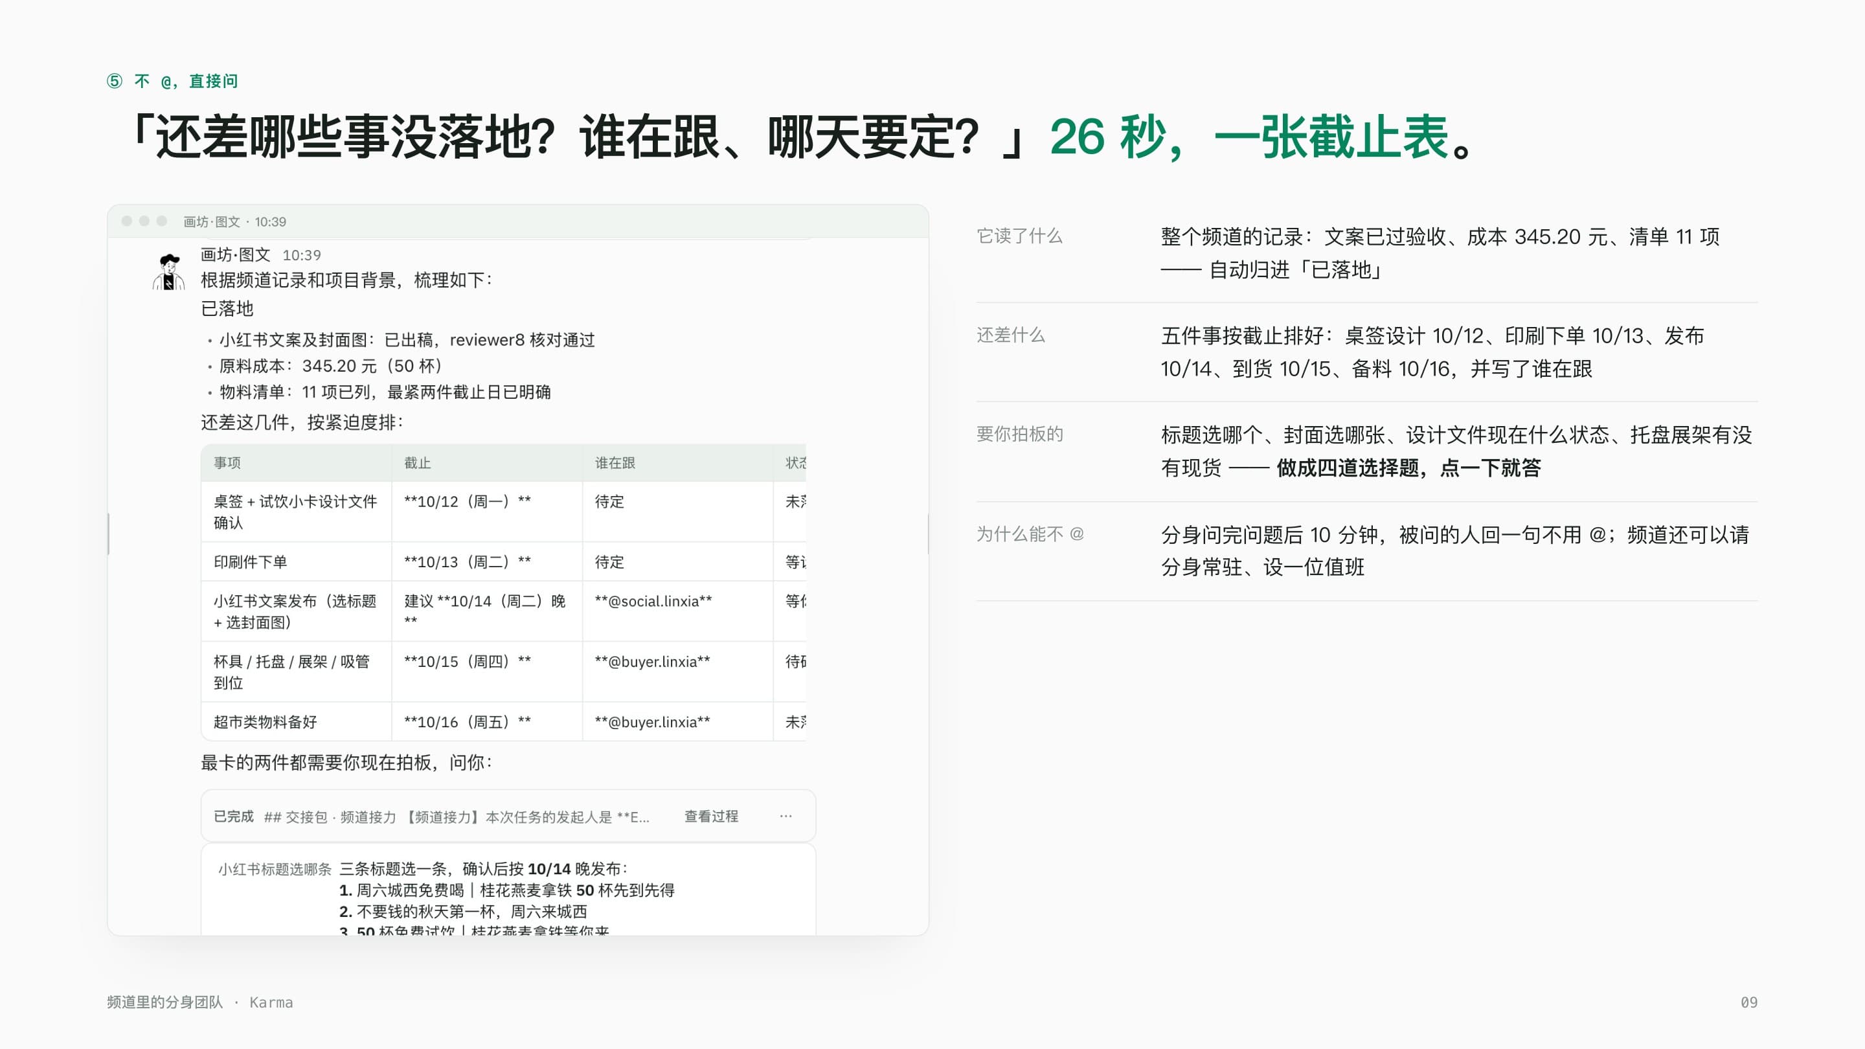Click the 10/16（周五）deadline cell
Image resolution: width=1865 pixels, height=1049 pixels.
pyautogui.click(x=486, y=722)
